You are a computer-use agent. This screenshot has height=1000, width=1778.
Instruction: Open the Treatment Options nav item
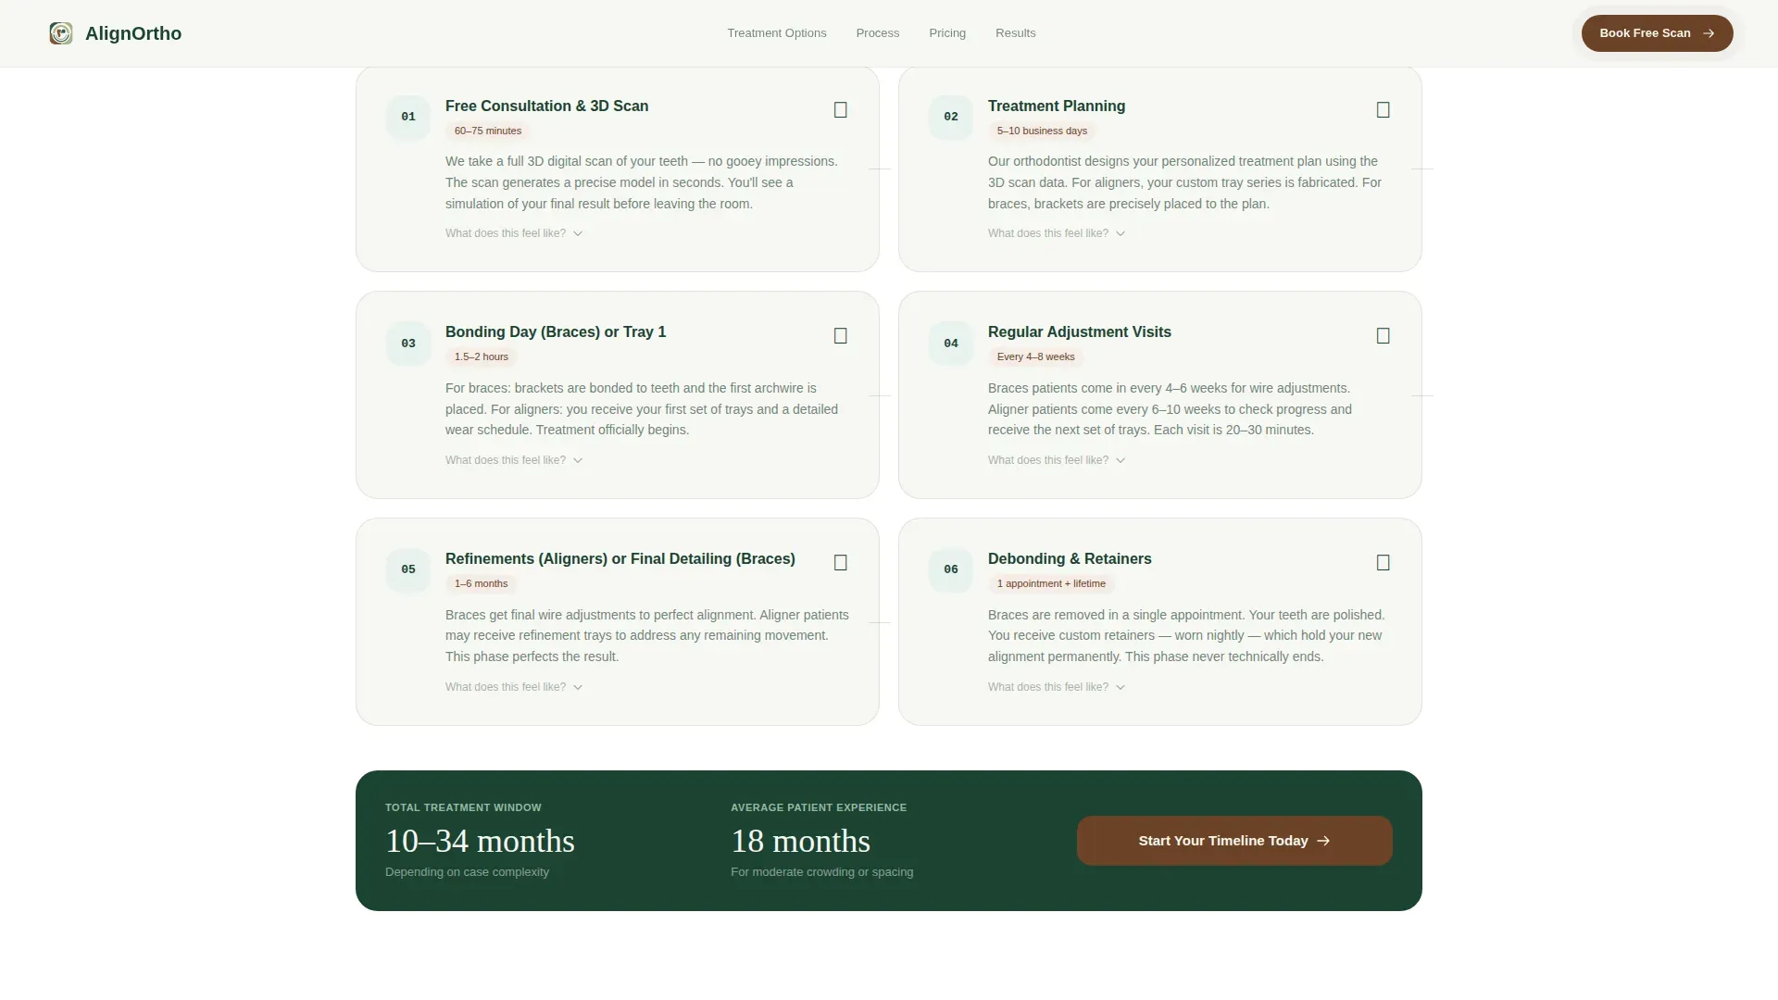click(x=777, y=33)
